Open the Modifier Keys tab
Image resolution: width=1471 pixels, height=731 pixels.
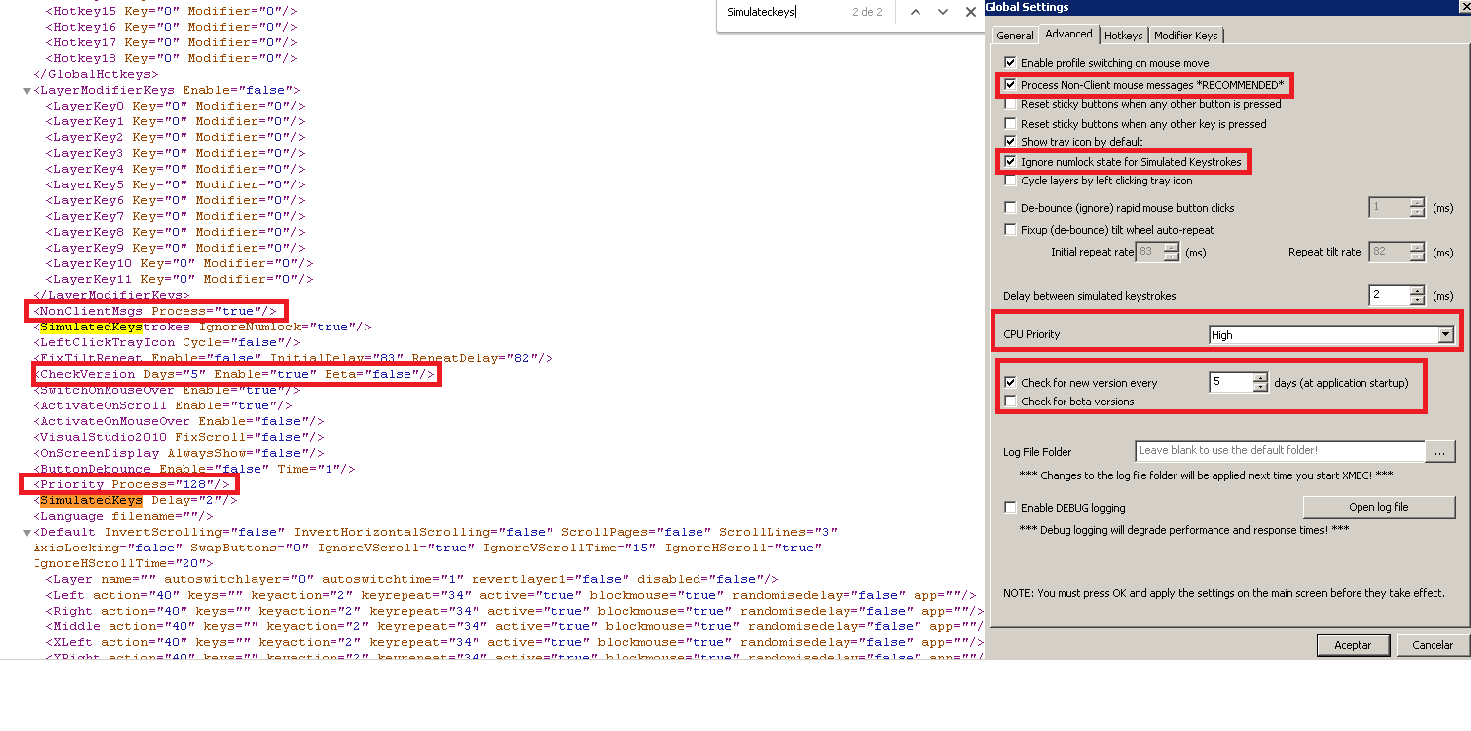pyautogui.click(x=1186, y=36)
